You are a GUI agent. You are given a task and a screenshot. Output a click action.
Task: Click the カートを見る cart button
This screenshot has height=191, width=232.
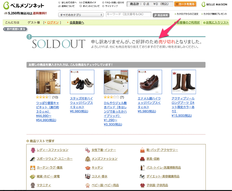click(x=185, y=4)
